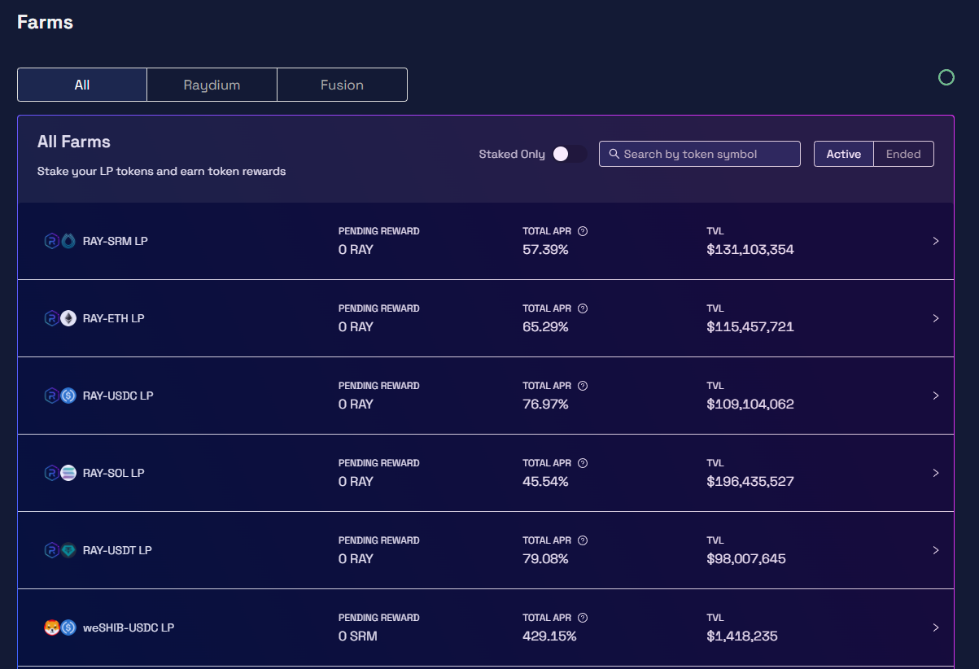Click the SOL token icon in the RAY-SOL LP row
This screenshot has height=669, width=979.
[68, 473]
